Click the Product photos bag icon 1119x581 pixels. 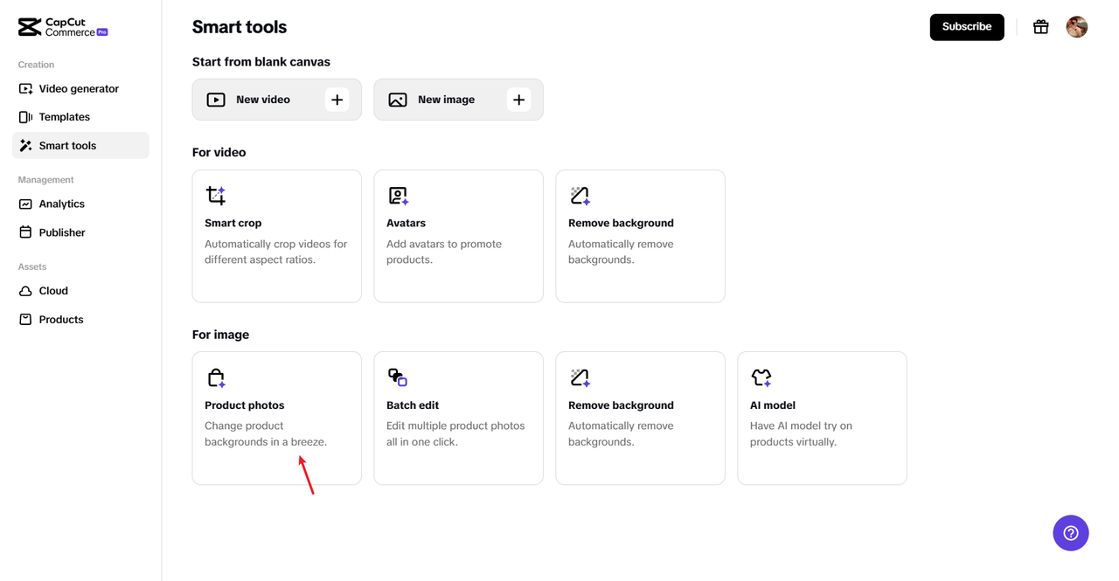coord(216,377)
